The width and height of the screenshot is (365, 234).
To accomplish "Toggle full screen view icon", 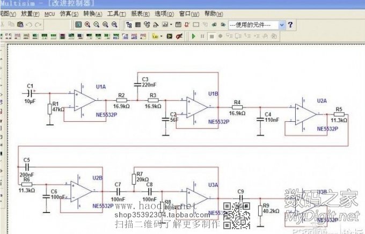I will click(78, 25).
